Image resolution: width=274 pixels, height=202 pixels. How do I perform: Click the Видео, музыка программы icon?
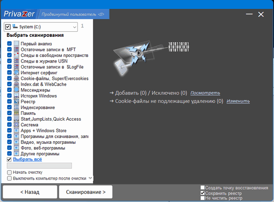16,142
